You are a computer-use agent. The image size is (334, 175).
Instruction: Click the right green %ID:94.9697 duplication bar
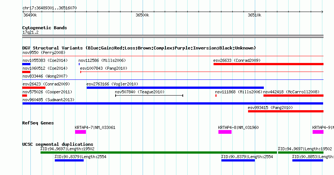[x=301, y=153]
